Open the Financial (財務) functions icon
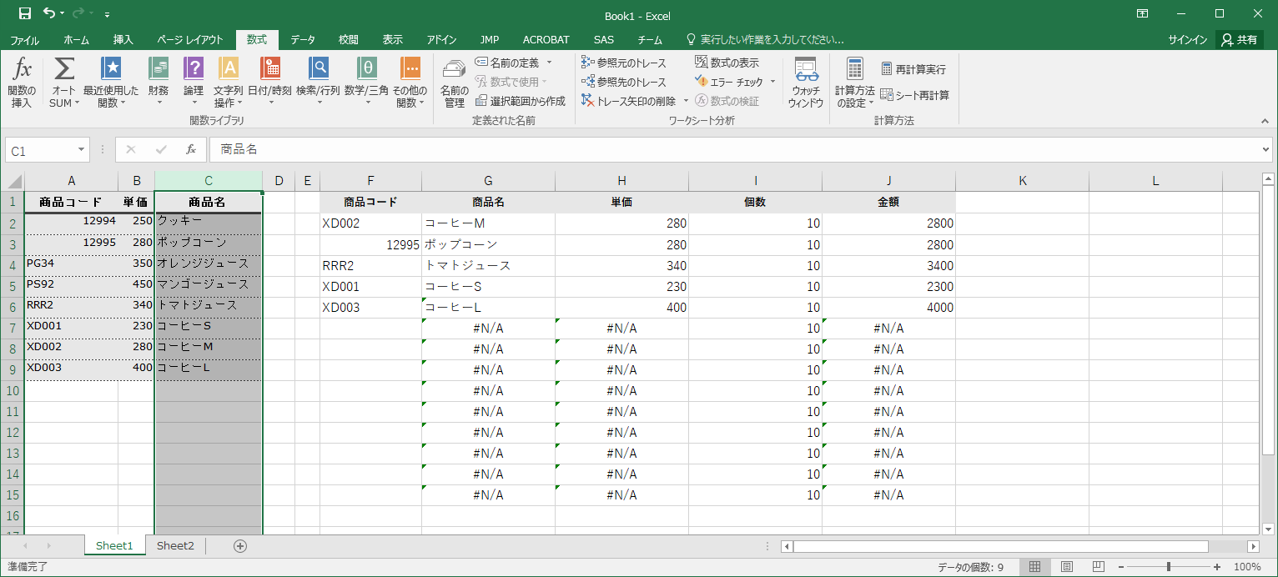The height and width of the screenshot is (577, 1278). click(158, 82)
